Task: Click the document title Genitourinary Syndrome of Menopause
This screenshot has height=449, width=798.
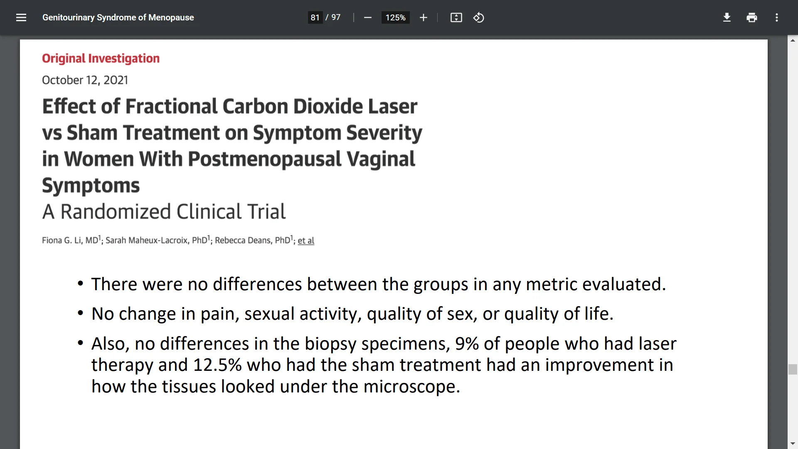Action: pos(118,17)
